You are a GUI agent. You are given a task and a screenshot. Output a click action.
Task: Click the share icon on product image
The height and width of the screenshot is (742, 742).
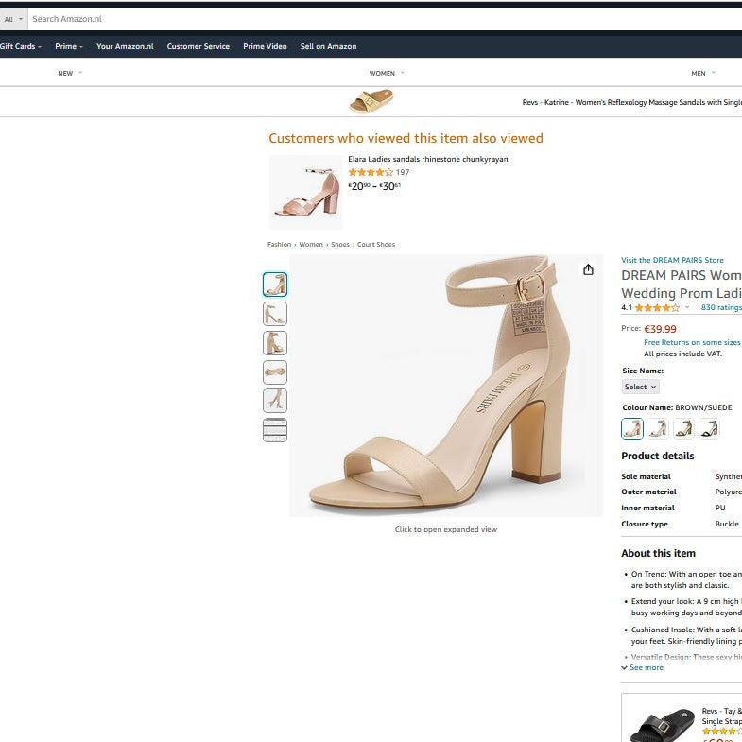pyautogui.click(x=588, y=269)
